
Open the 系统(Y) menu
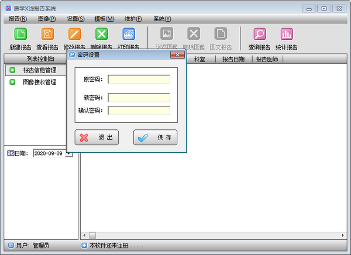162,19
